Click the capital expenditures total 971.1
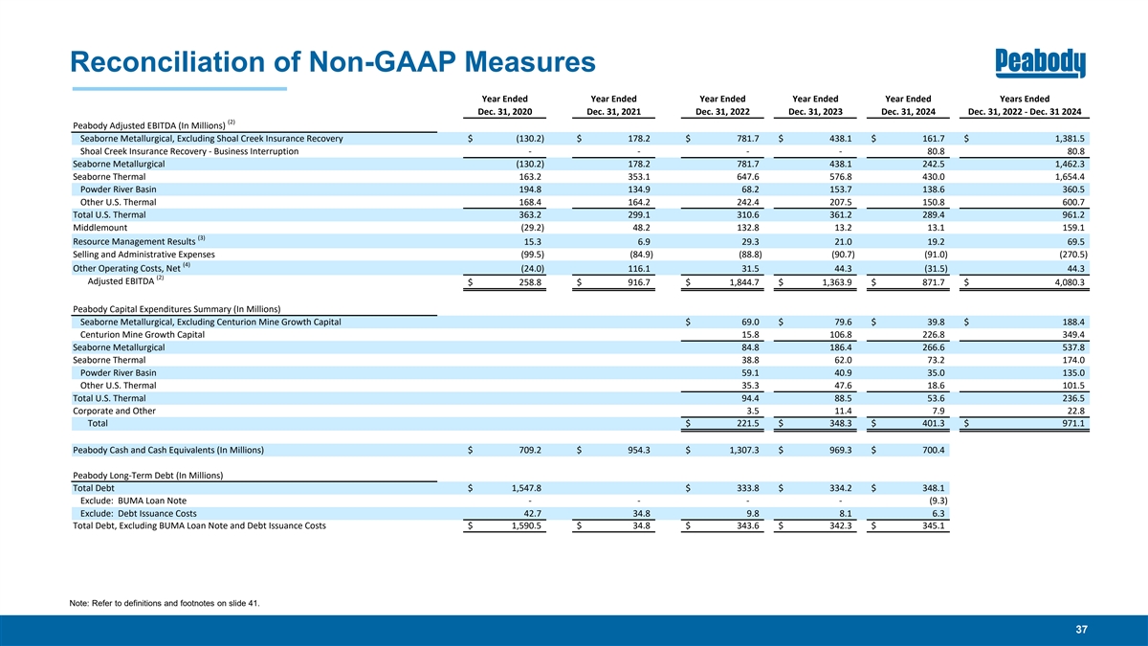The width and height of the screenshot is (1148, 646). pos(1068,424)
